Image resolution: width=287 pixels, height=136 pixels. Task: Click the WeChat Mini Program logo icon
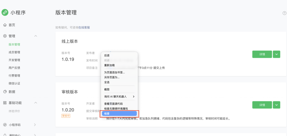click(x=5, y=12)
